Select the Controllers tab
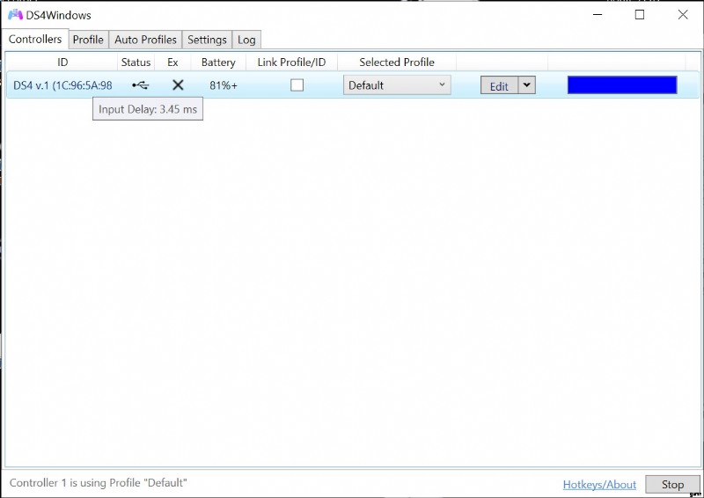Viewport: 704px width, 498px height. (x=35, y=40)
